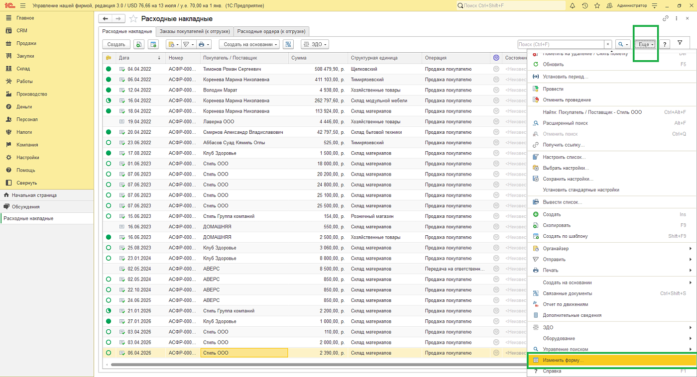Collapse sidebar with Свернуть
The width and height of the screenshot is (697, 377).
pos(47,183)
